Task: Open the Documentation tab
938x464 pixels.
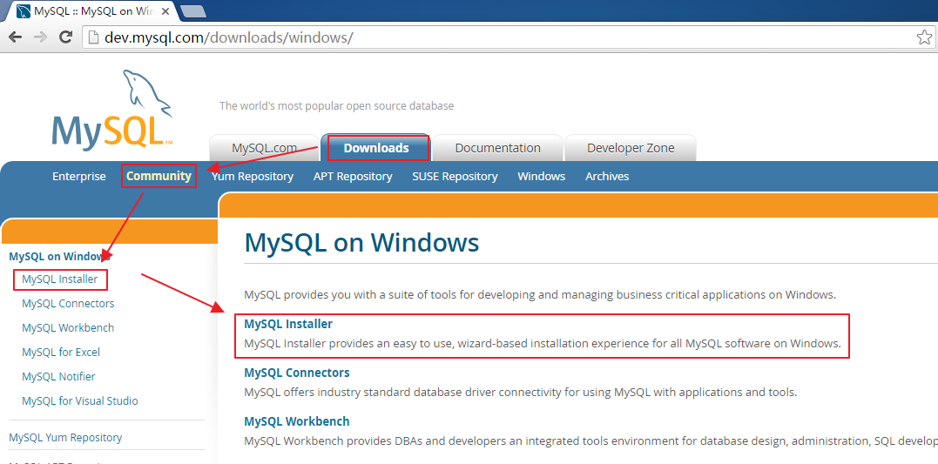Action: click(497, 148)
